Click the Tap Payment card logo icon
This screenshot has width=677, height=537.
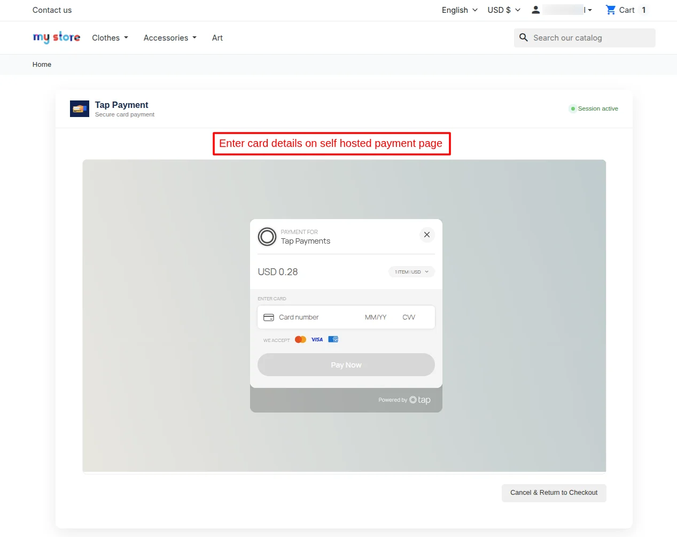point(80,109)
